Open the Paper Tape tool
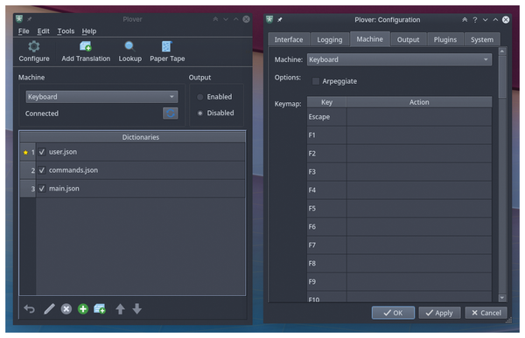The height and width of the screenshot is (338, 525). (x=167, y=52)
